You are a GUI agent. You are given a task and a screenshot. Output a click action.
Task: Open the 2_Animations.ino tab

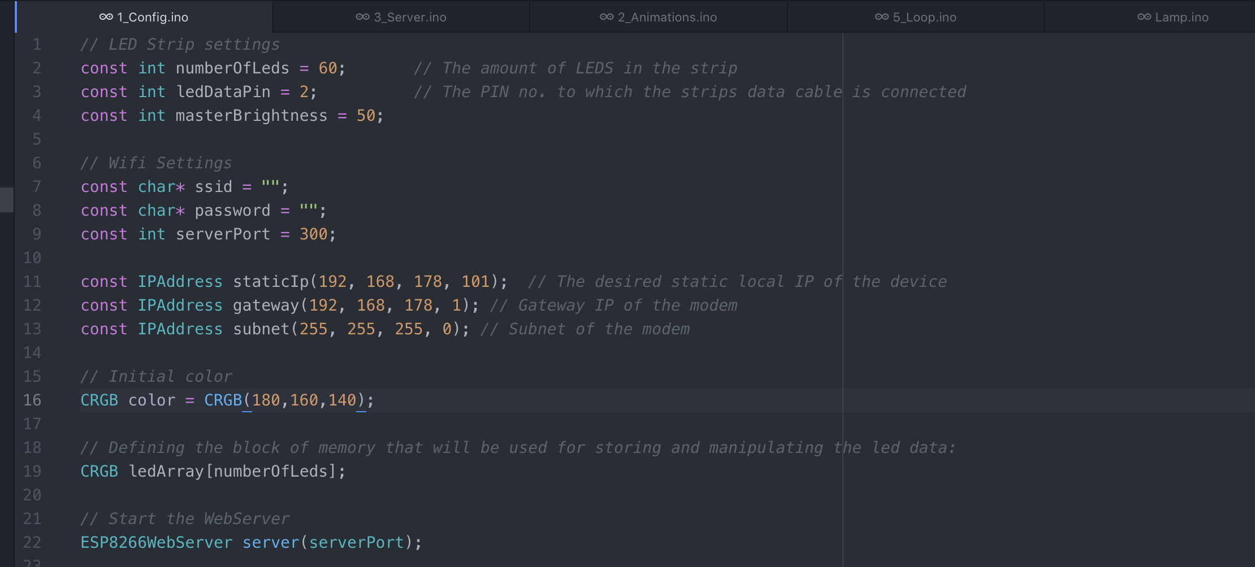(x=659, y=17)
